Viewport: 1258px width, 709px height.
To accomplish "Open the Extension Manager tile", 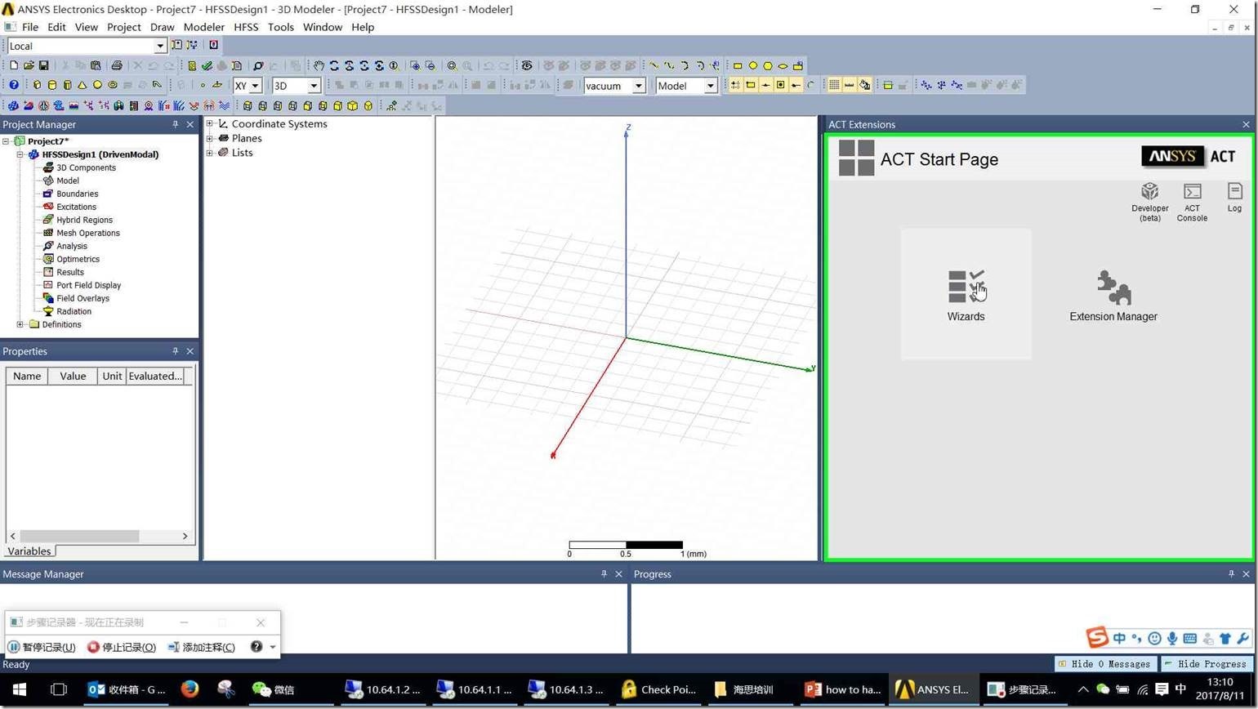I will point(1113,294).
